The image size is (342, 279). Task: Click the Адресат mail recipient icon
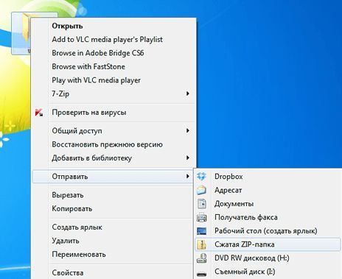[202, 190]
